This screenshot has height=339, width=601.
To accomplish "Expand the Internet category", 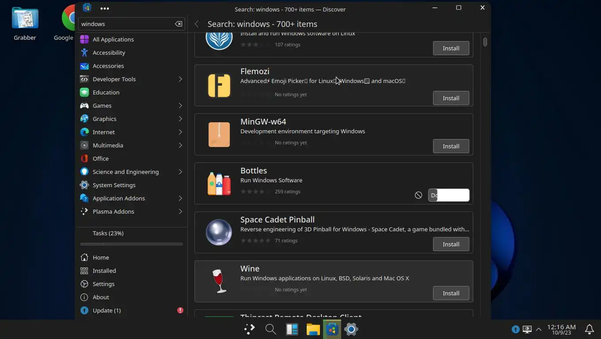I will 180,132.
